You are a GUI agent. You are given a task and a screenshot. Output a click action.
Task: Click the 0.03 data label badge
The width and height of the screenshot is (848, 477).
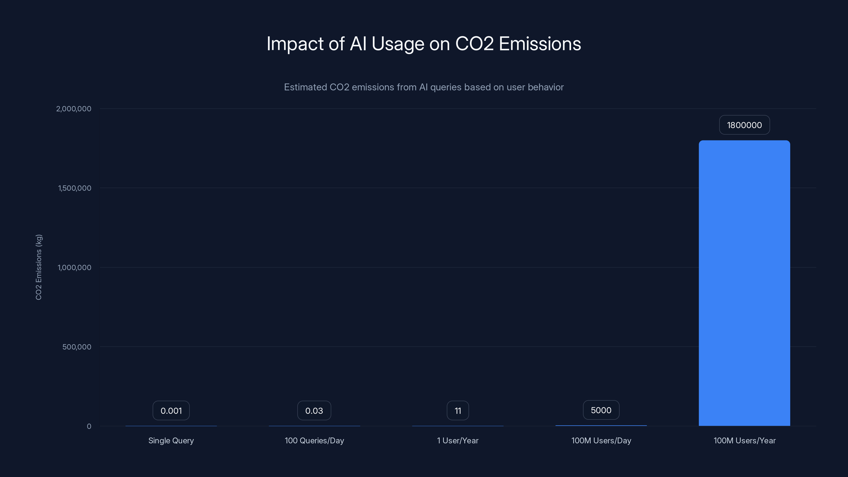click(314, 410)
